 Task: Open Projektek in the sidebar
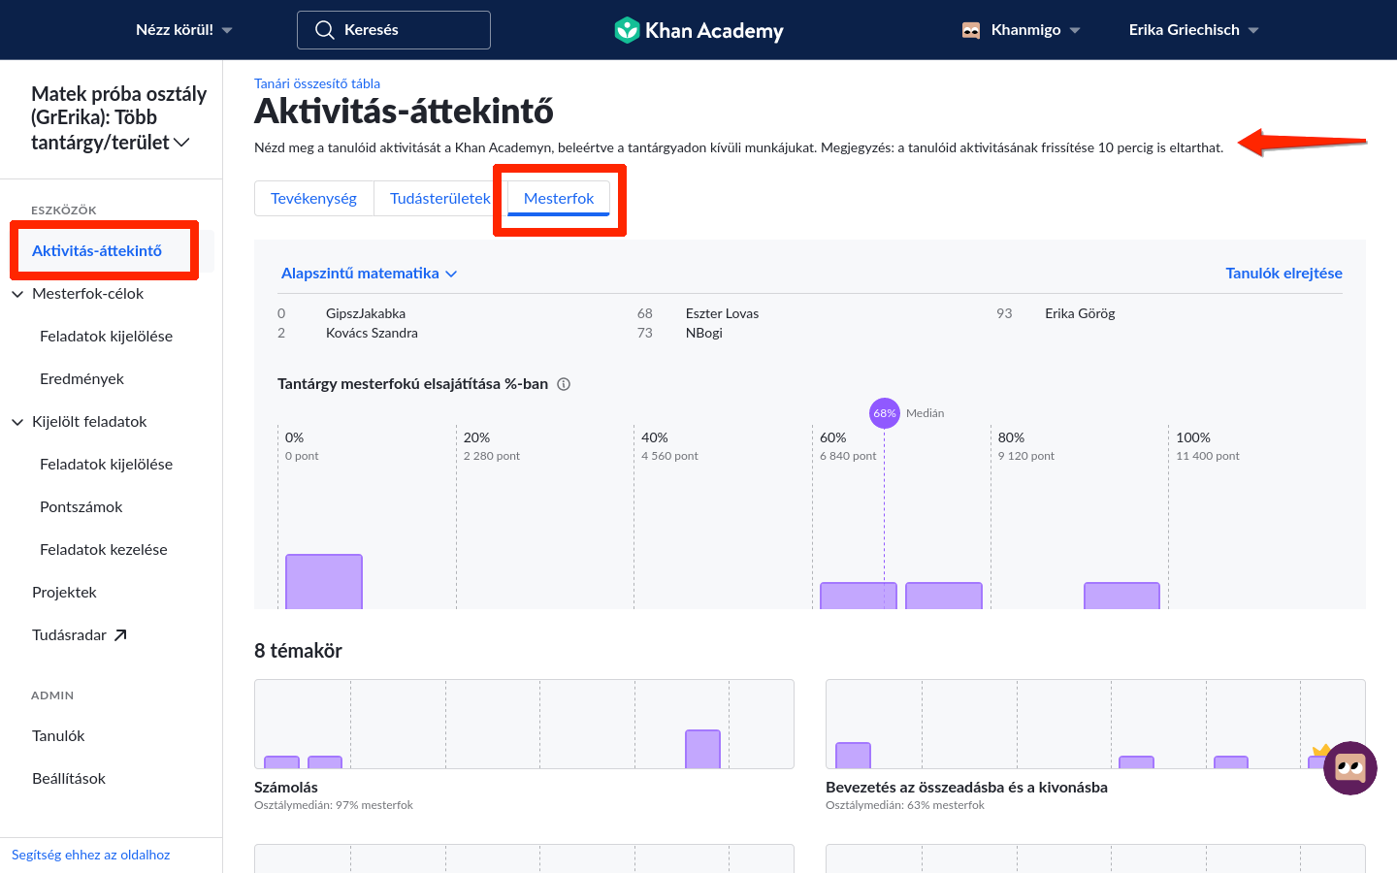[x=64, y=593]
